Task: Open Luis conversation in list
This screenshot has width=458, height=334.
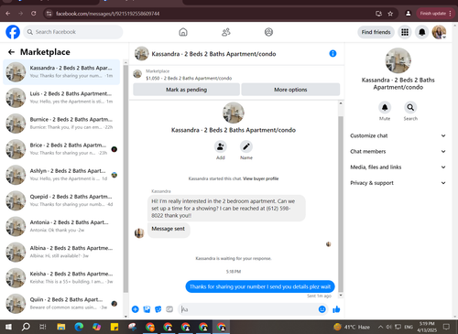Action: point(61,98)
